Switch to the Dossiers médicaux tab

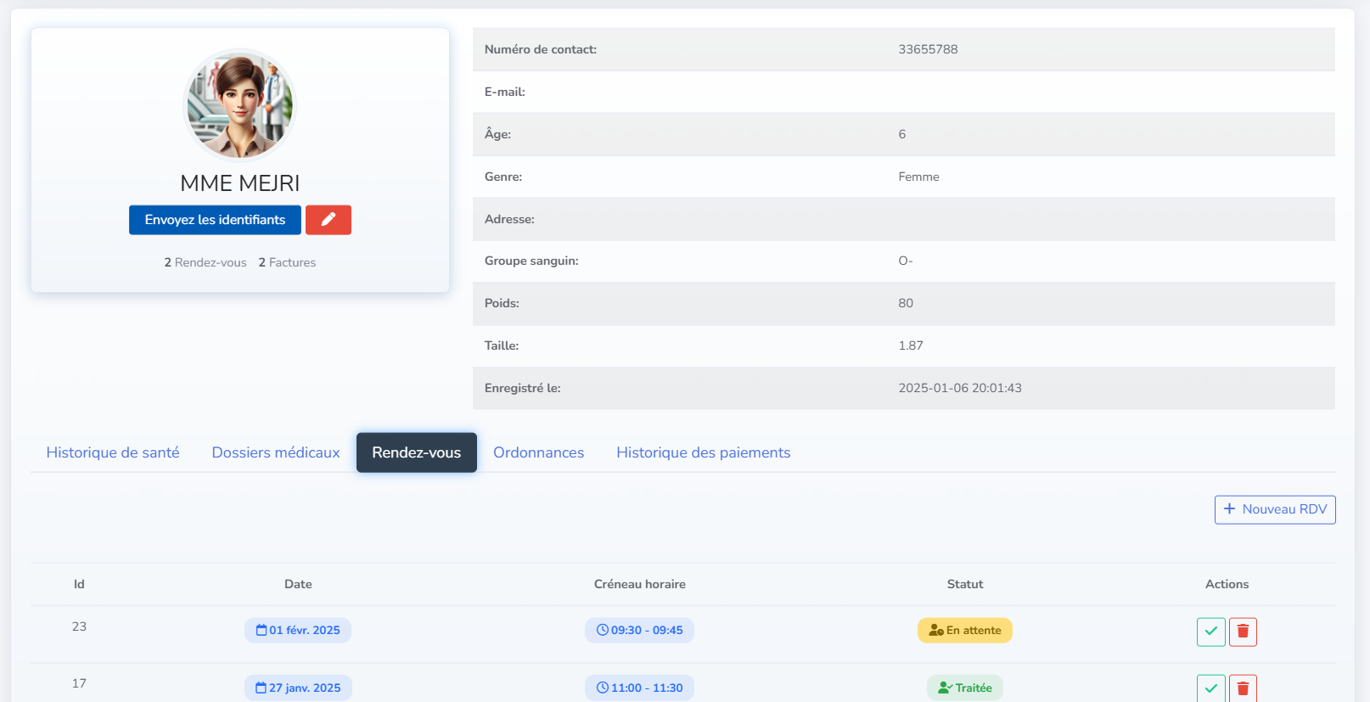[276, 452]
